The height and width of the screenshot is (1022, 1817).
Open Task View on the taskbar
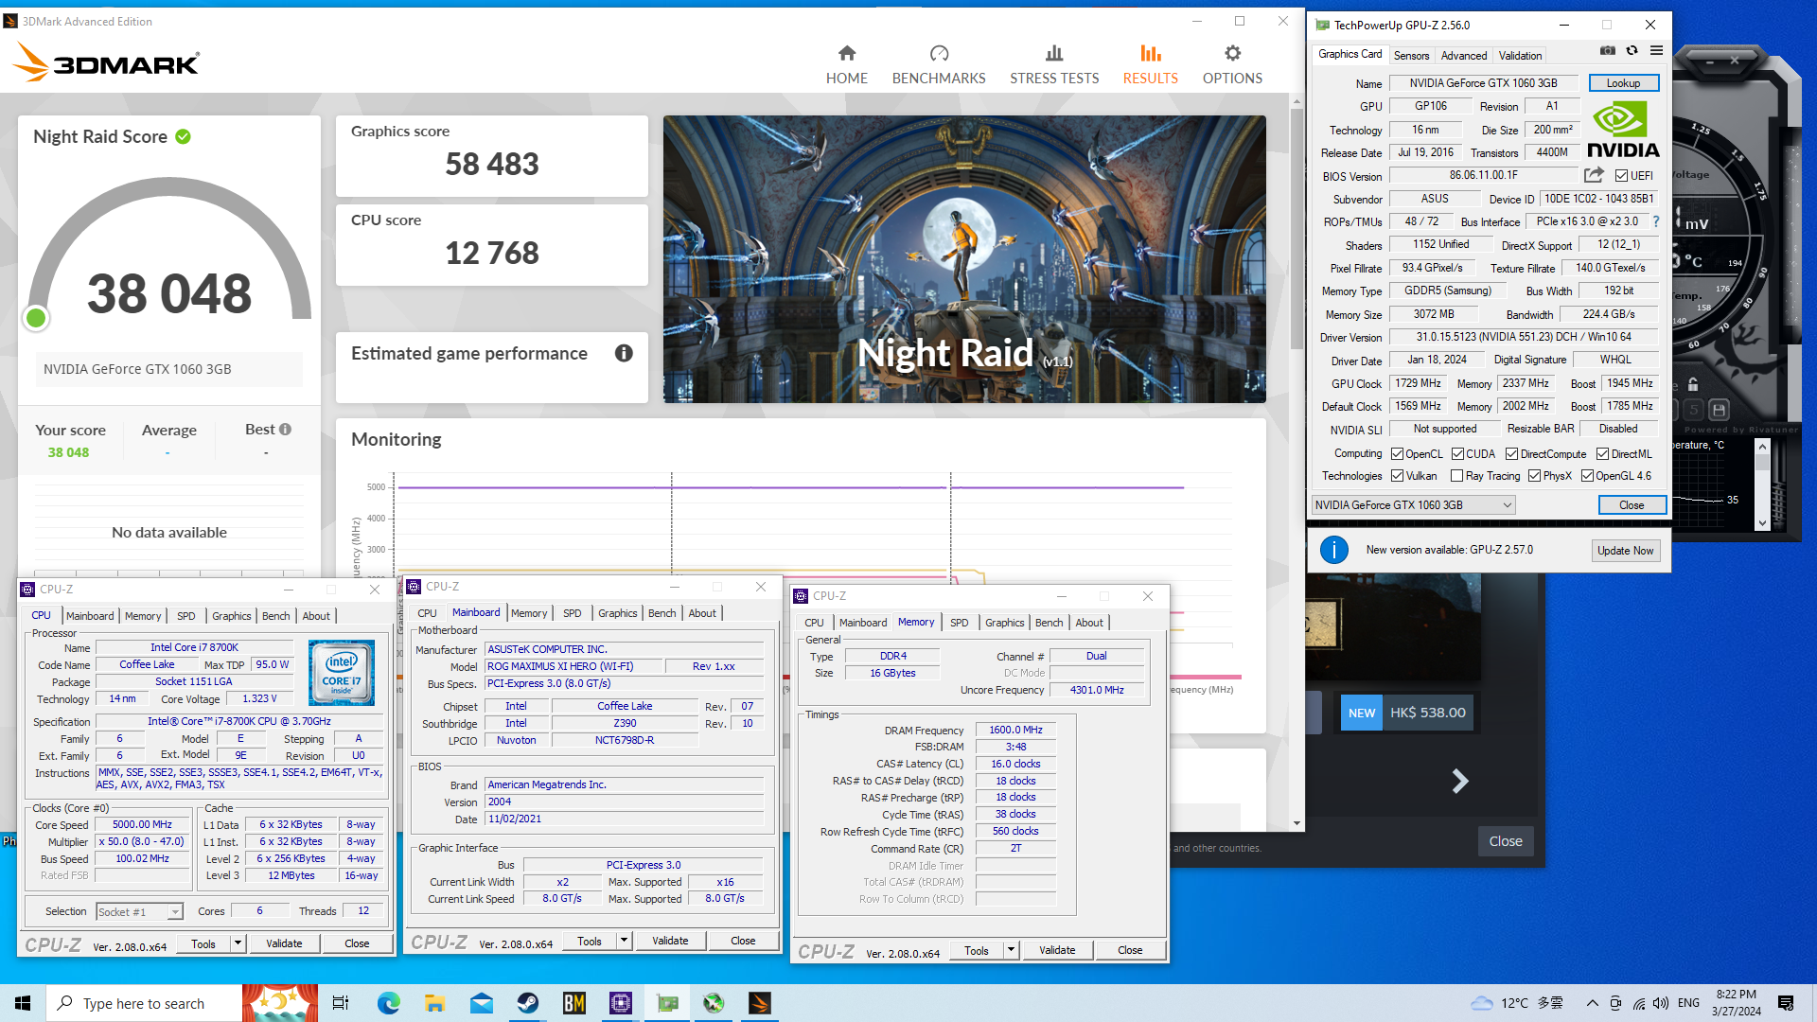pos(341,1003)
